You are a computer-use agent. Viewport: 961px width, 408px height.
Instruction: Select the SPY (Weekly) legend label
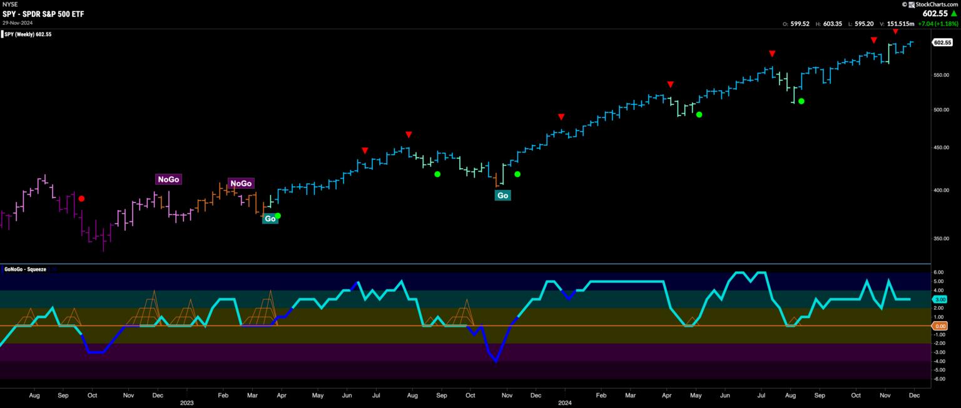[x=27, y=34]
